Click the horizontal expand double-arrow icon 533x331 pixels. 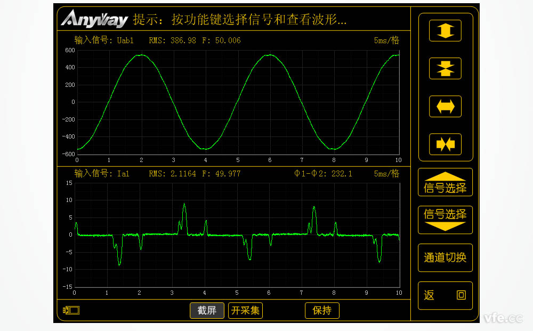(x=445, y=106)
